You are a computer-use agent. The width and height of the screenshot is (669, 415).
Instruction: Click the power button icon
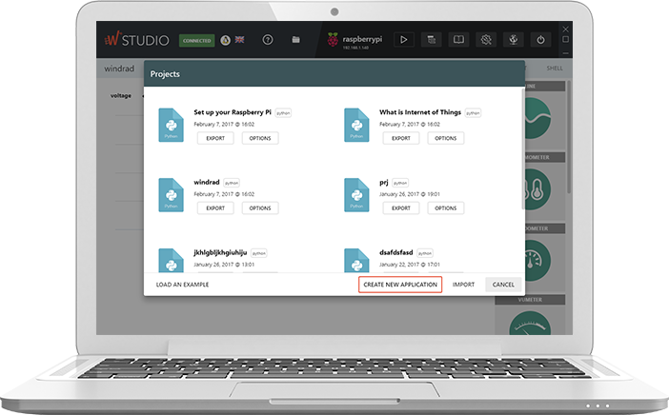click(540, 40)
